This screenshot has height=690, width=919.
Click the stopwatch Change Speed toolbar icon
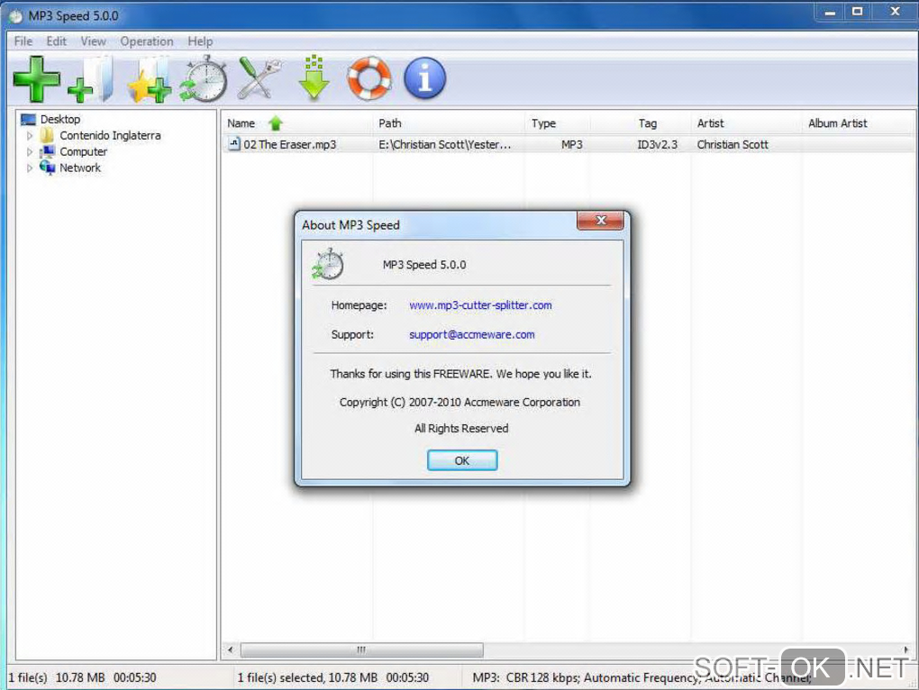point(204,78)
